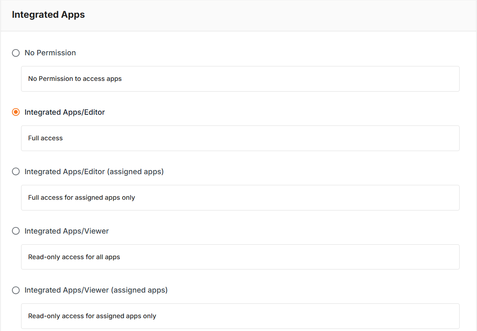Select the No Permission radio button
Viewport: 477px width, 331px height.
[16, 53]
